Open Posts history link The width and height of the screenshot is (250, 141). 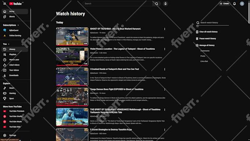tap(203, 56)
